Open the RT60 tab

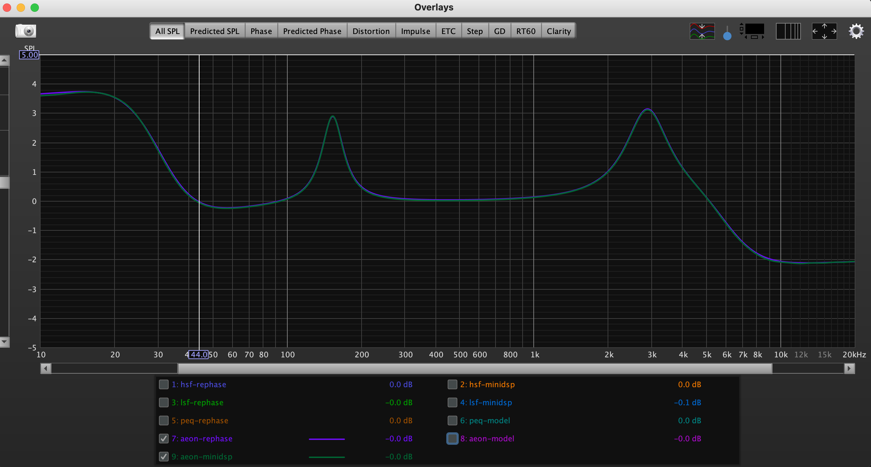[x=526, y=31]
